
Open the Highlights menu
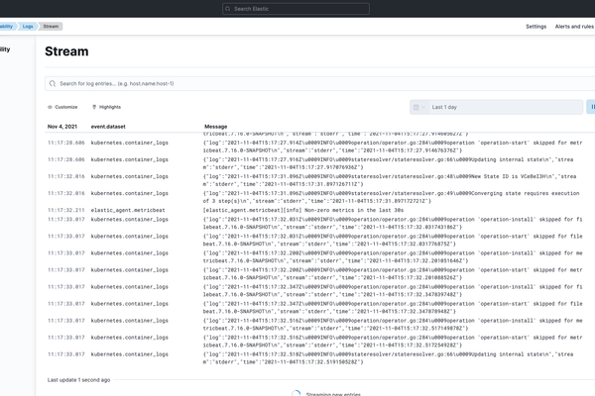pos(107,107)
